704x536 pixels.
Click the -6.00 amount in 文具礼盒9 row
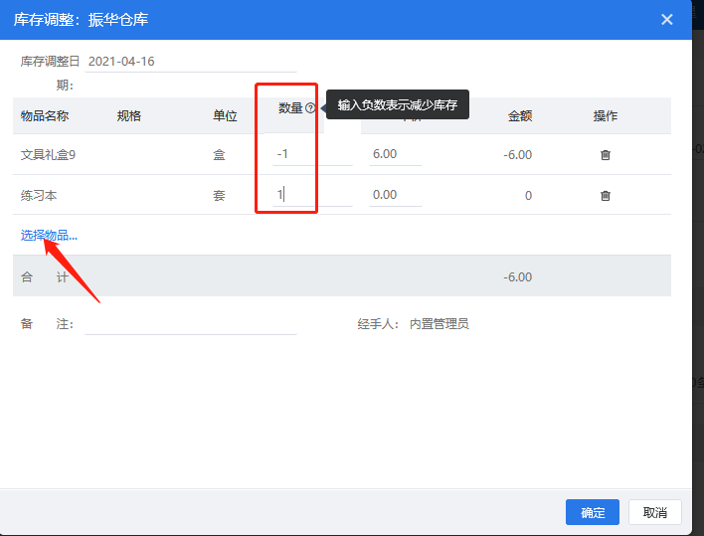[518, 155]
